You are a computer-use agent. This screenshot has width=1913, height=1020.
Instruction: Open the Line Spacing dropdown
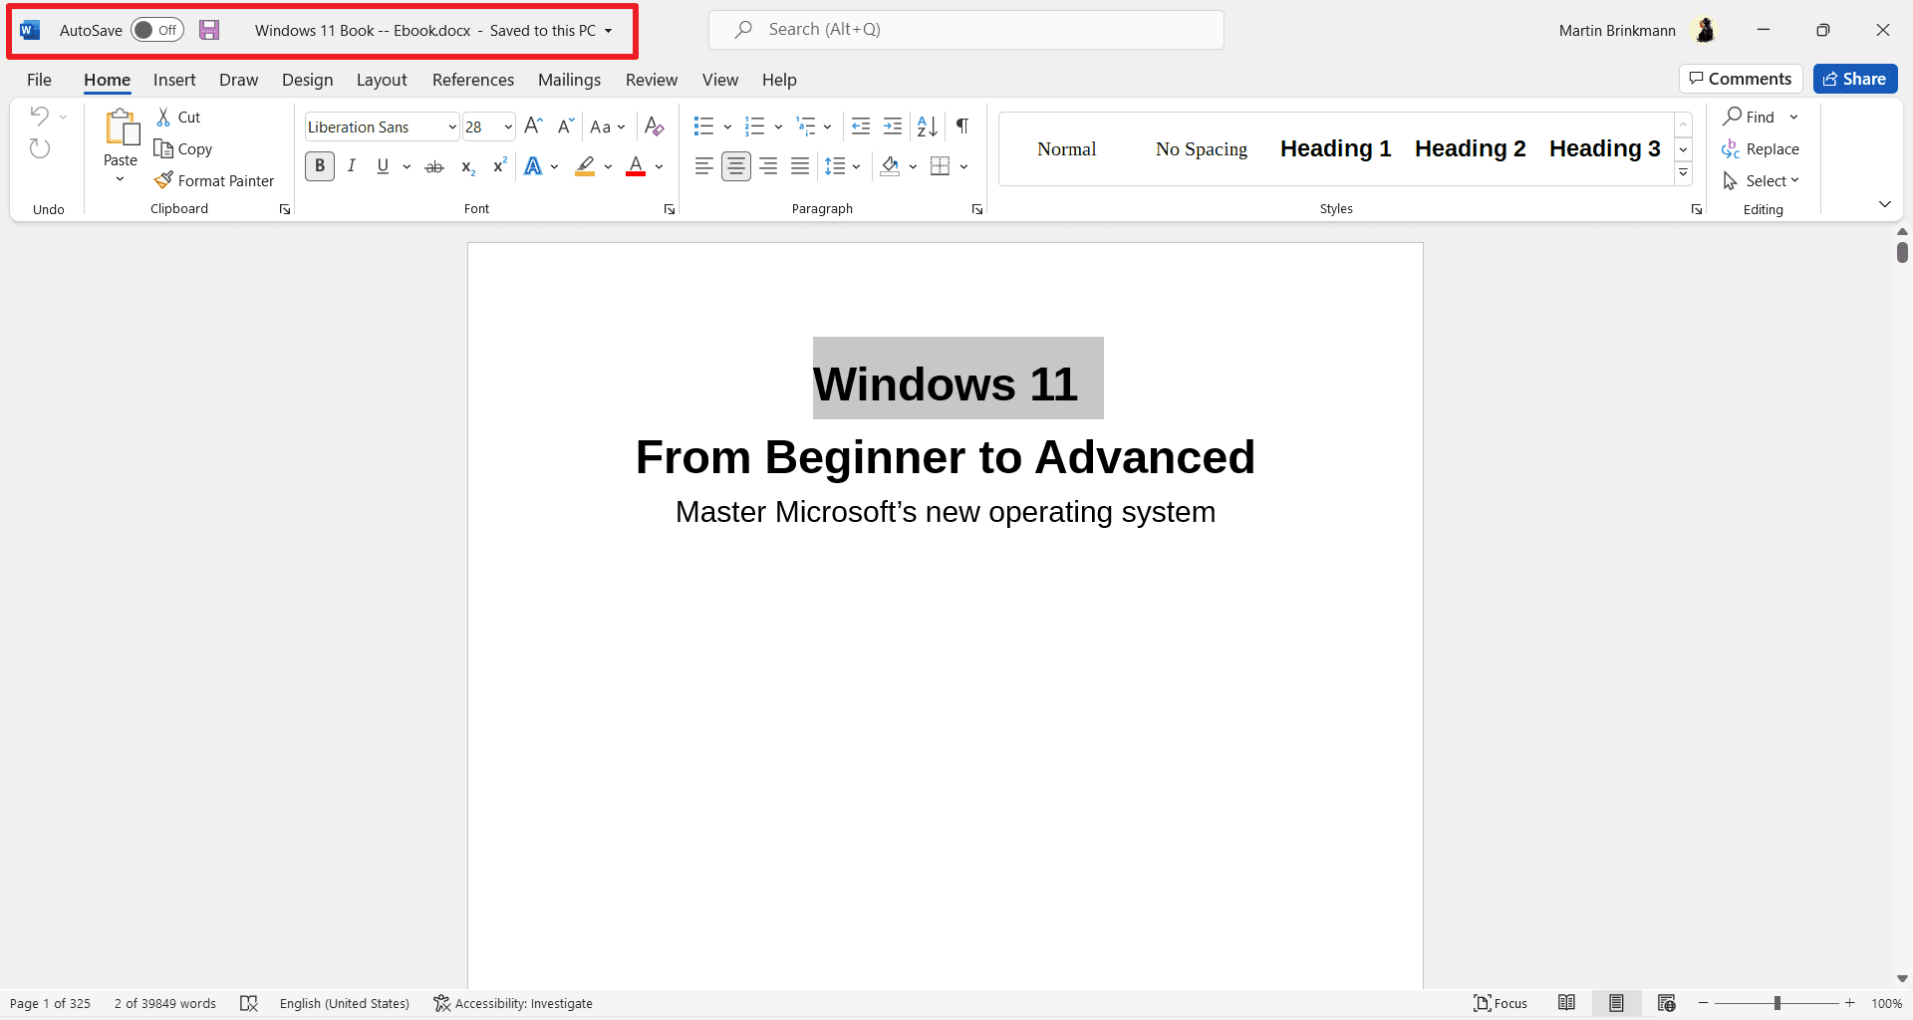point(843,166)
